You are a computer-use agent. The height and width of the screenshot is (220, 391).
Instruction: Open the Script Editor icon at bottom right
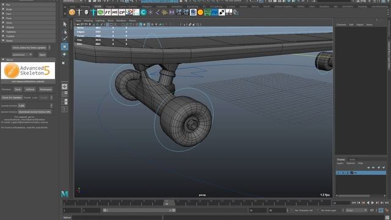pyautogui.click(x=387, y=218)
